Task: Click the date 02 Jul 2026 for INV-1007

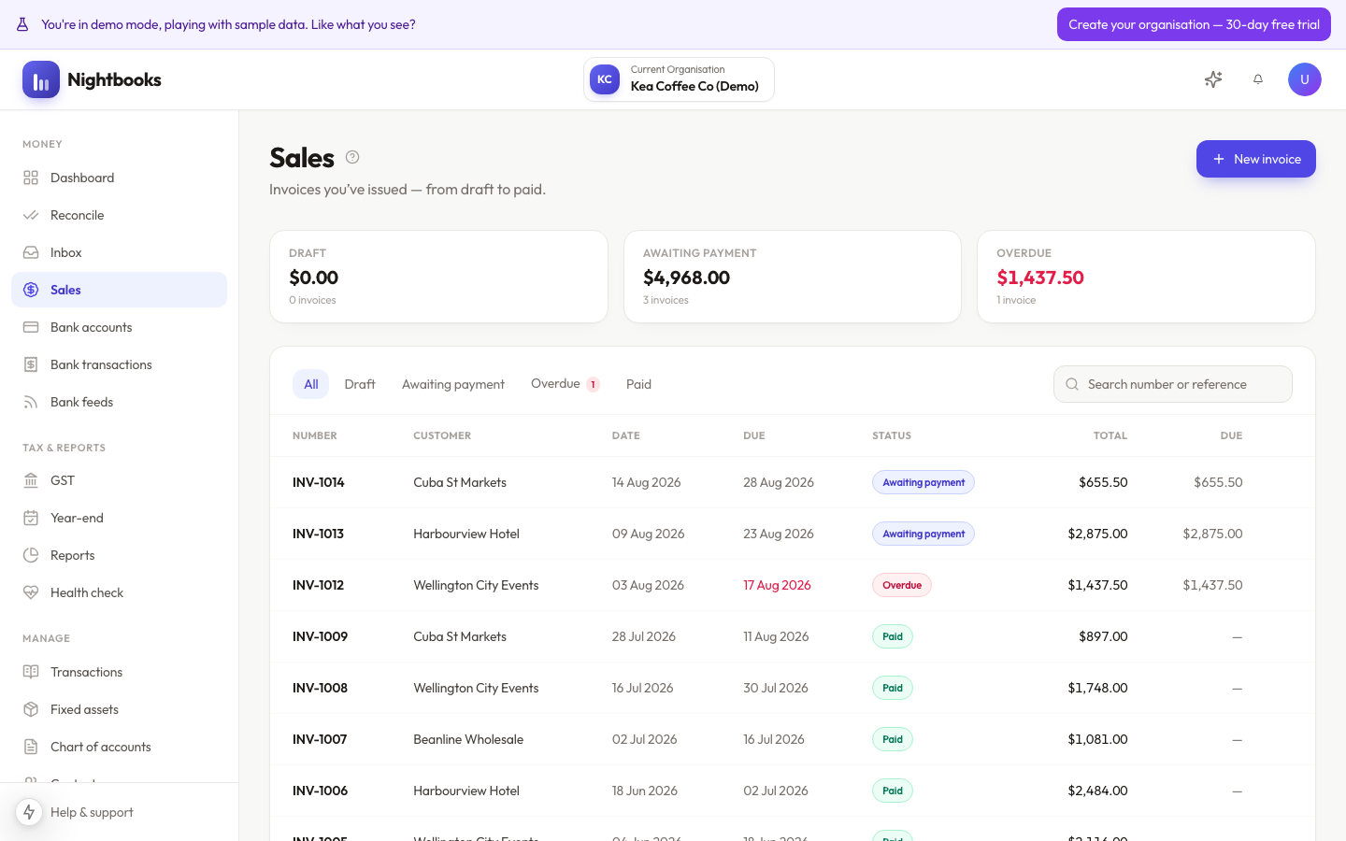Action: [644, 739]
